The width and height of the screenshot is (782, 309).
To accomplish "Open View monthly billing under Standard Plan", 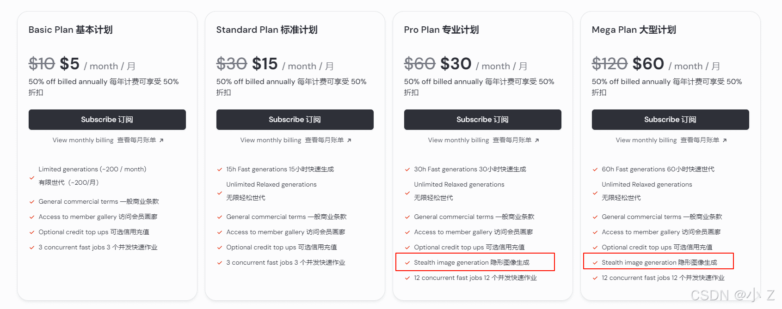I will pyautogui.click(x=296, y=140).
